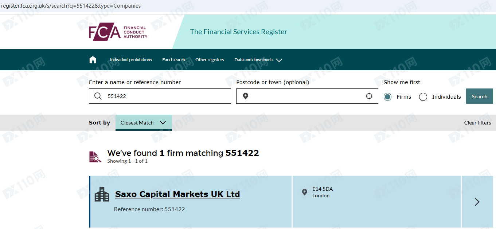The image size is (496, 229).
Task: Click the building icon beside Saxo Capital Markets
Action: 102,194
